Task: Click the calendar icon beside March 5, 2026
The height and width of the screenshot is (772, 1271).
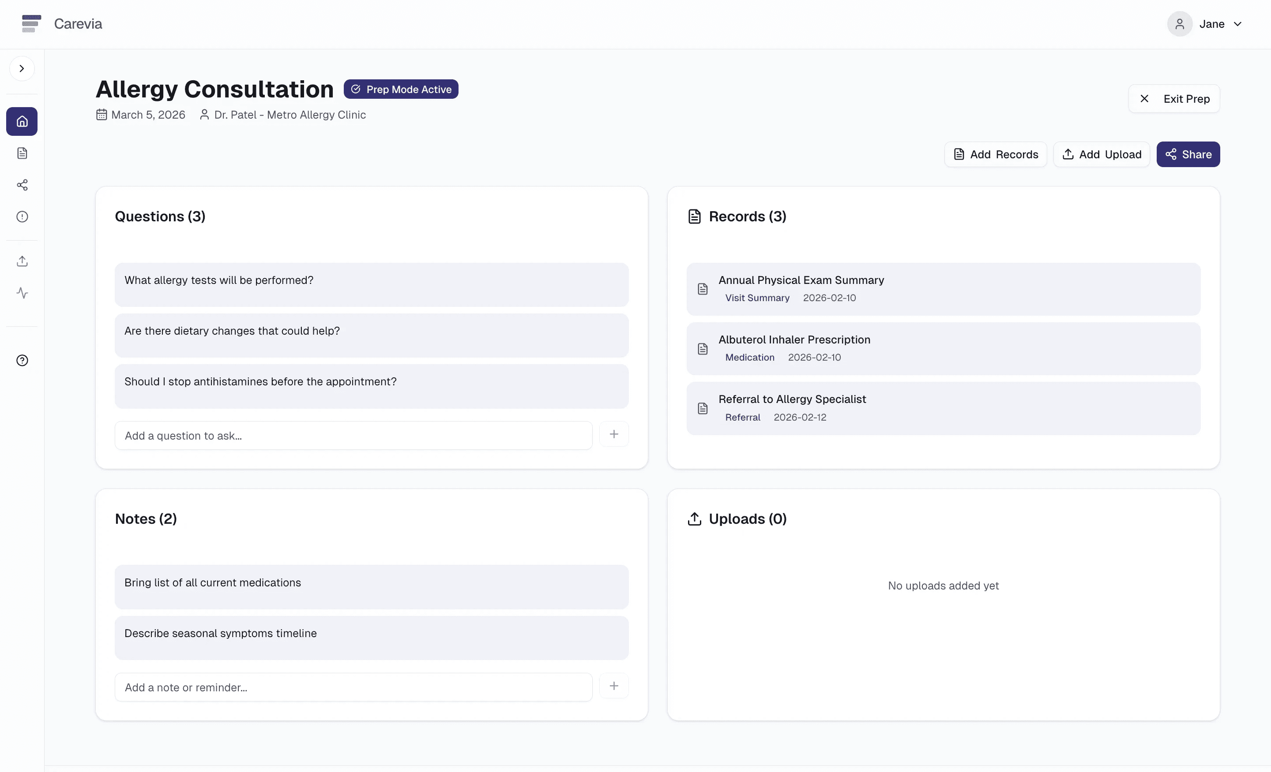Action: [102, 114]
